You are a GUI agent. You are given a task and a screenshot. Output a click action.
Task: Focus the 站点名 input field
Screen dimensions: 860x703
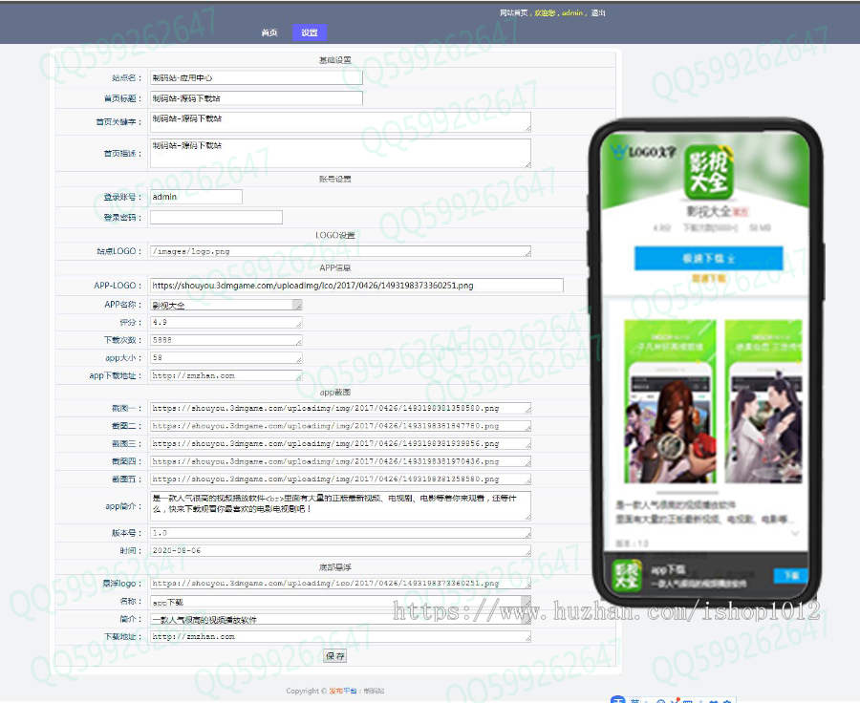pos(256,77)
